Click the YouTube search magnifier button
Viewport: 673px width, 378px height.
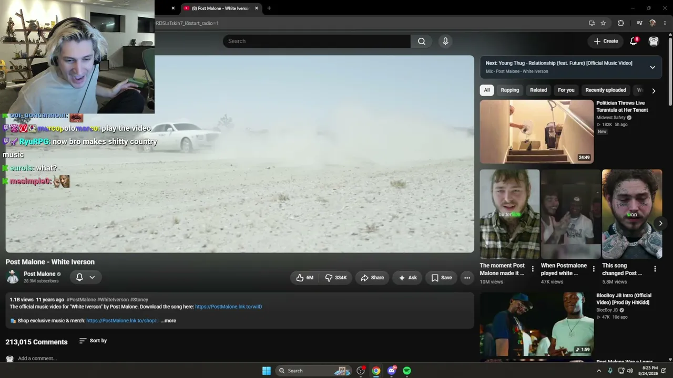(422, 41)
